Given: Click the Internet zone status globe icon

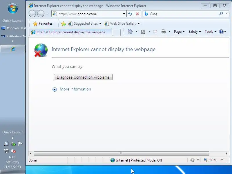Looking at the screenshot, I should [113, 160].
